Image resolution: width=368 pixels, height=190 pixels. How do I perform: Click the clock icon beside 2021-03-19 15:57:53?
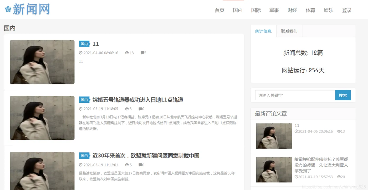tap(296, 177)
